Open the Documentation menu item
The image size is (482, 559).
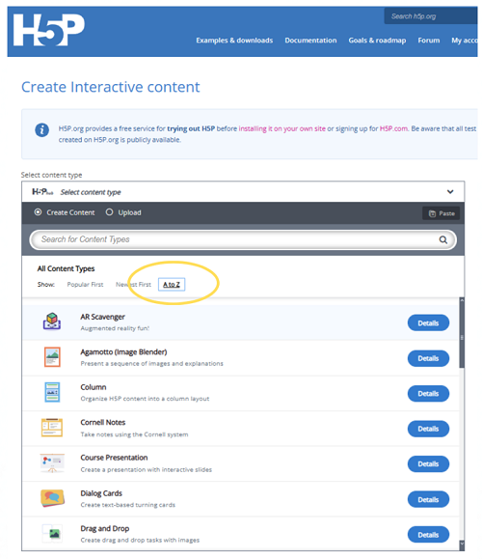310,41
